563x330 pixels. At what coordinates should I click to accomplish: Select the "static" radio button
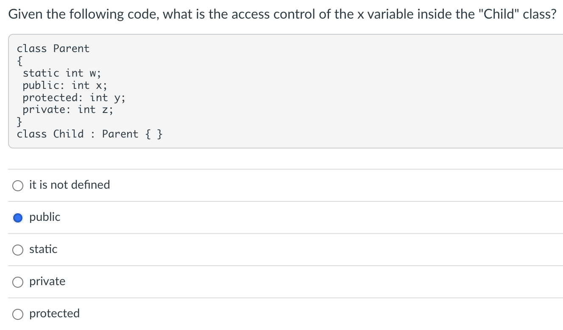(x=18, y=250)
